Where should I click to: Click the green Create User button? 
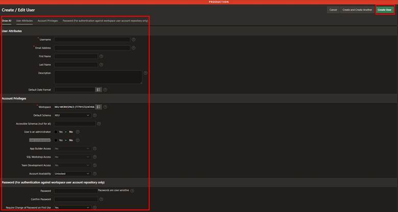385,10
